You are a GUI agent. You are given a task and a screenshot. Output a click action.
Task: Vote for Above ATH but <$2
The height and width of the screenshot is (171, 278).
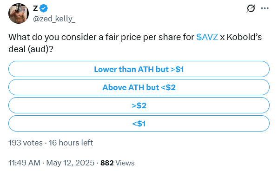point(139,87)
